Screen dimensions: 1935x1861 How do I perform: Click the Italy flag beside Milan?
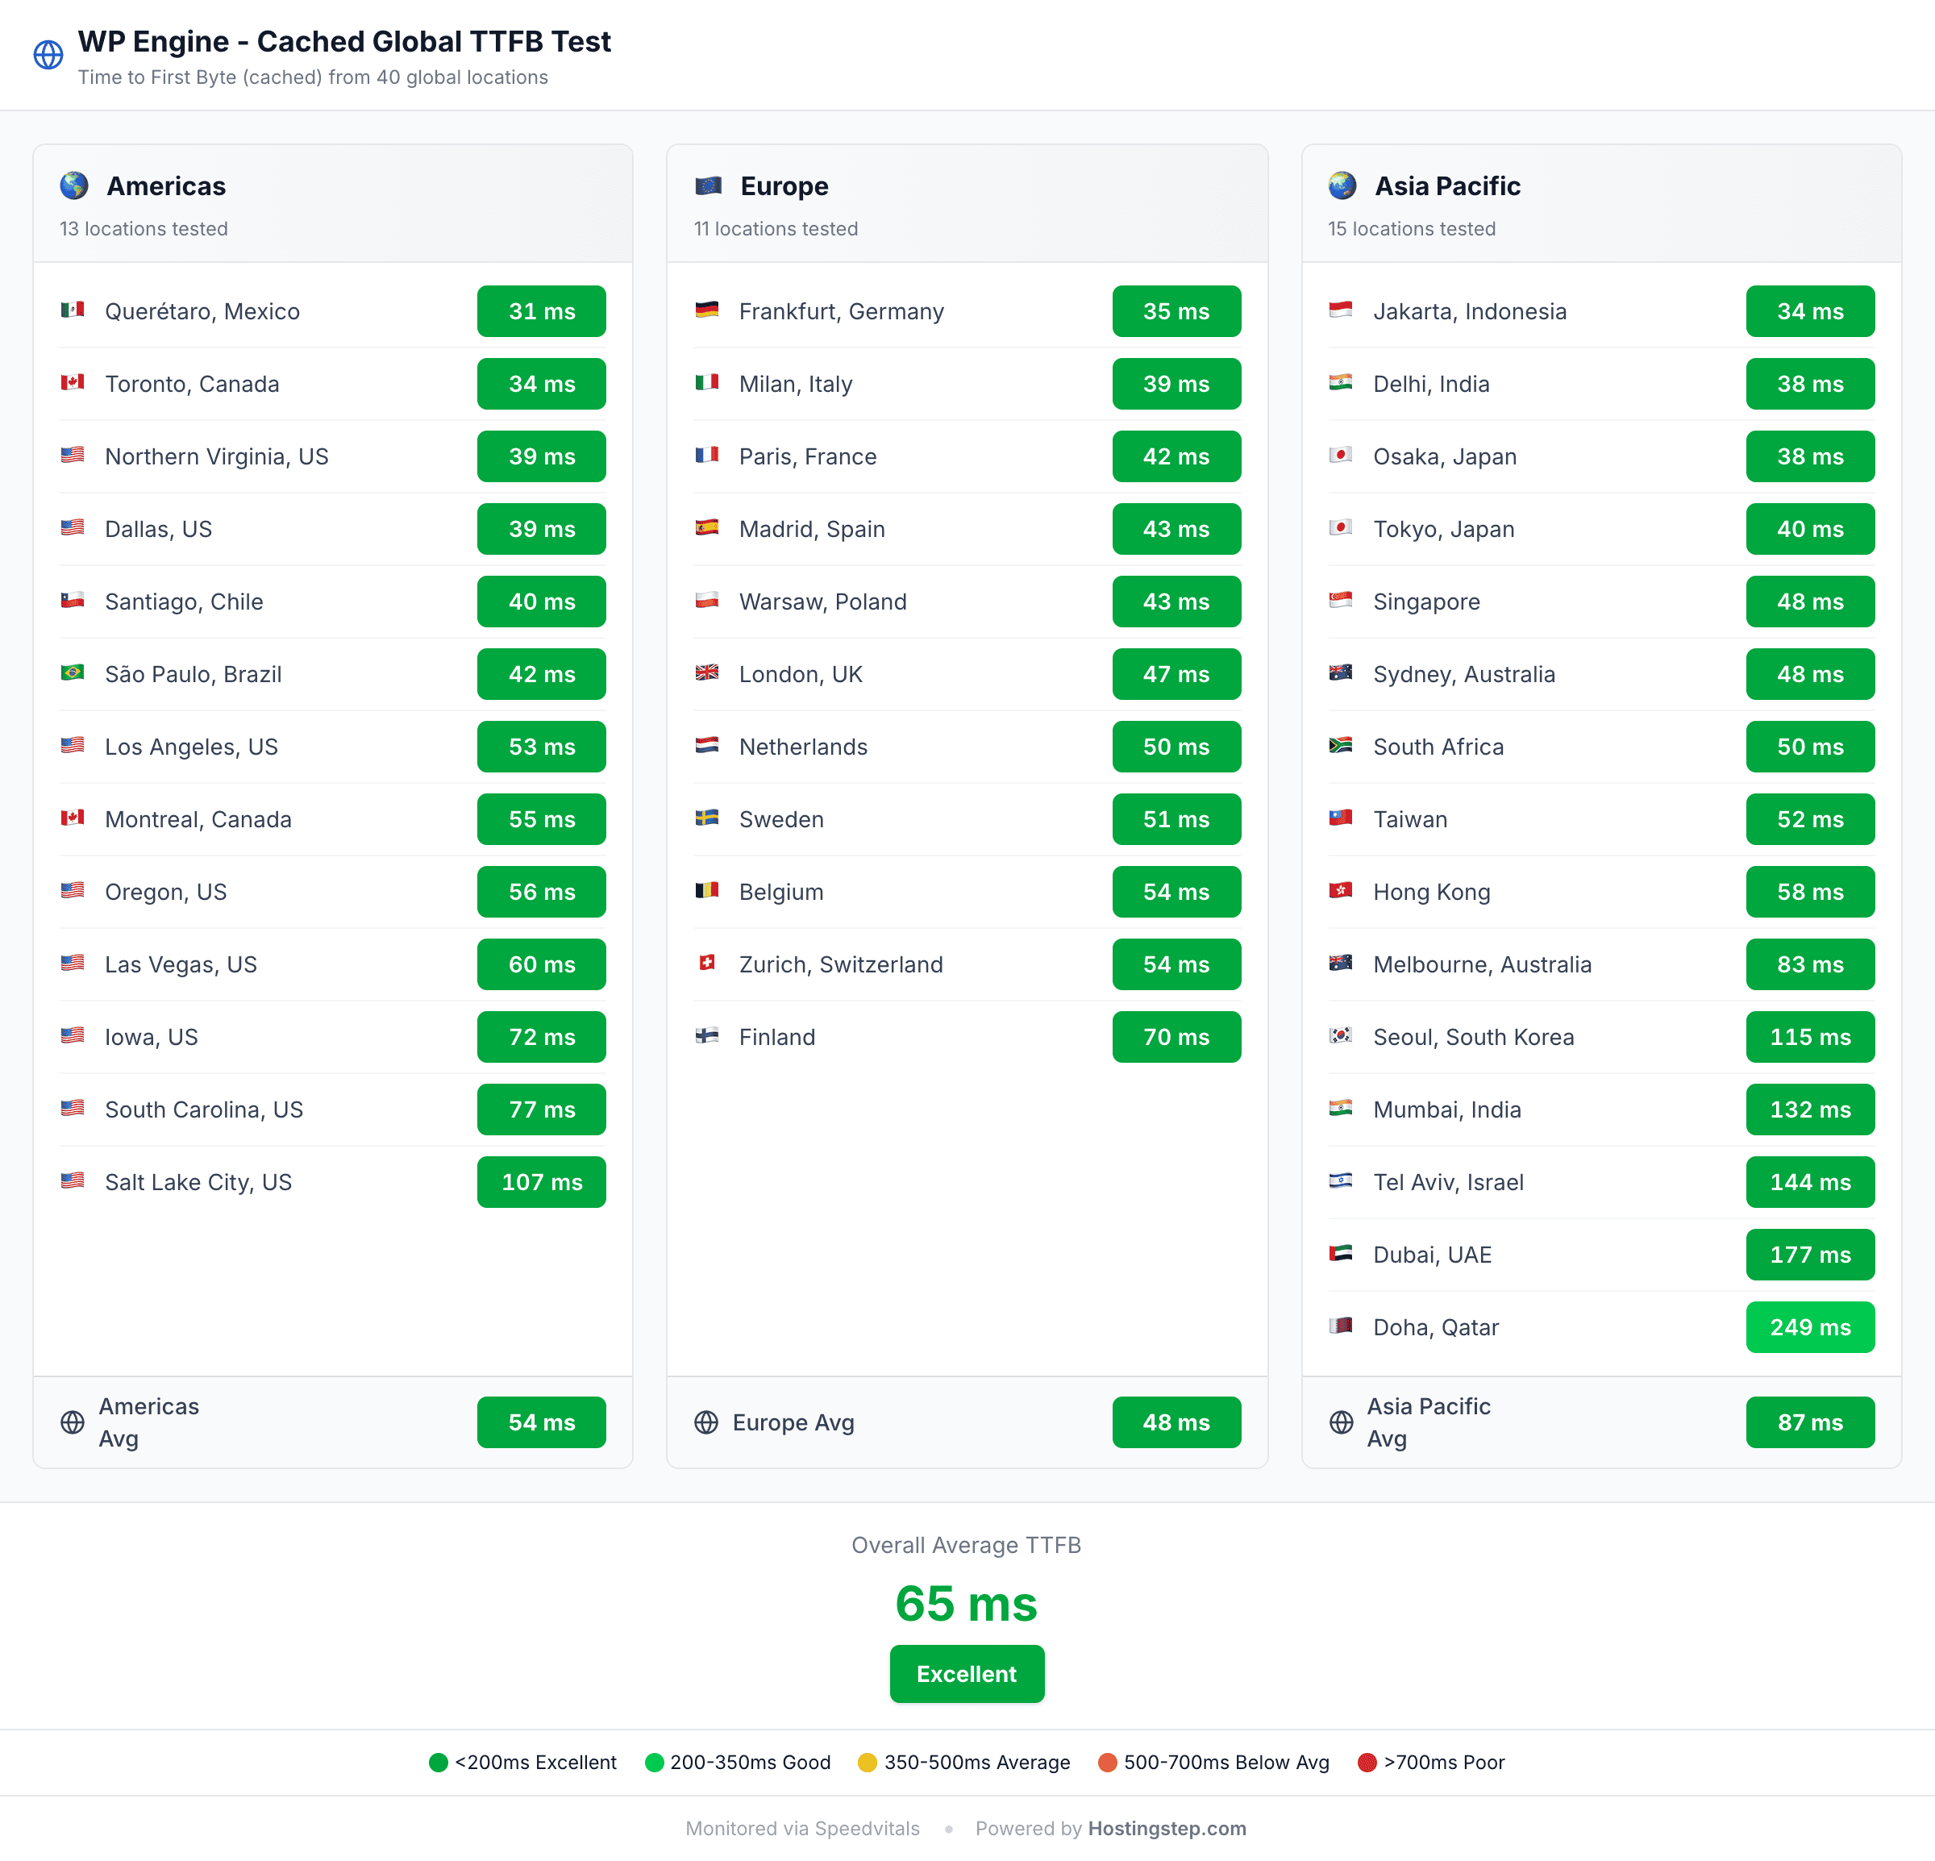(x=707, y=383)
